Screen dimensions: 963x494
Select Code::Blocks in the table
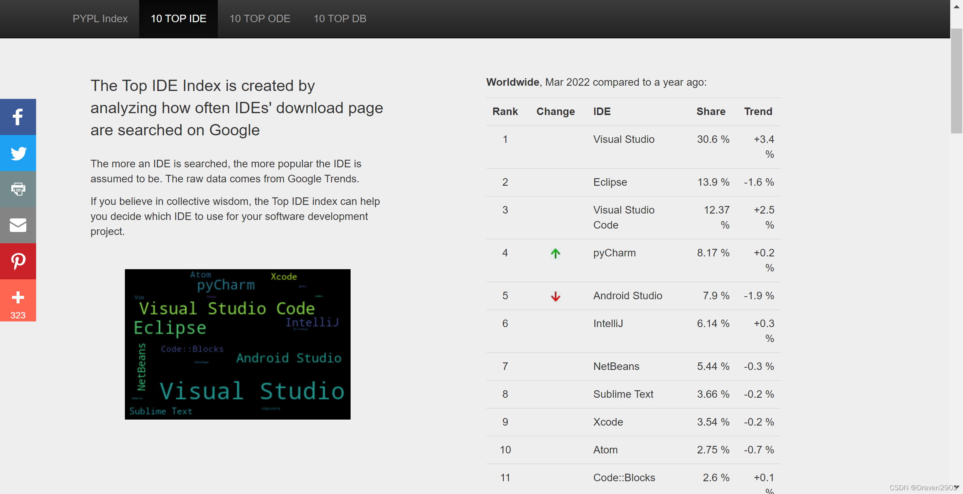[624, 477]
